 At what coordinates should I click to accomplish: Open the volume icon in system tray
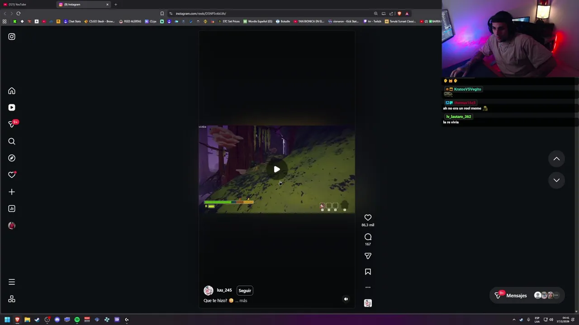click(551, 320)
